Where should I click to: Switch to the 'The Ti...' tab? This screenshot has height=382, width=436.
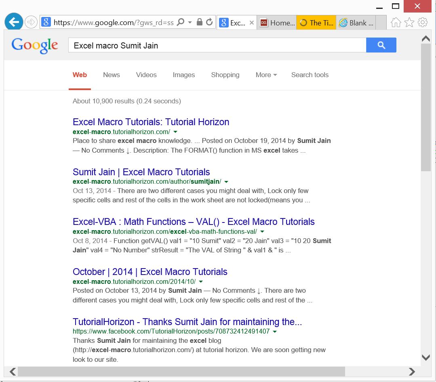316,23
